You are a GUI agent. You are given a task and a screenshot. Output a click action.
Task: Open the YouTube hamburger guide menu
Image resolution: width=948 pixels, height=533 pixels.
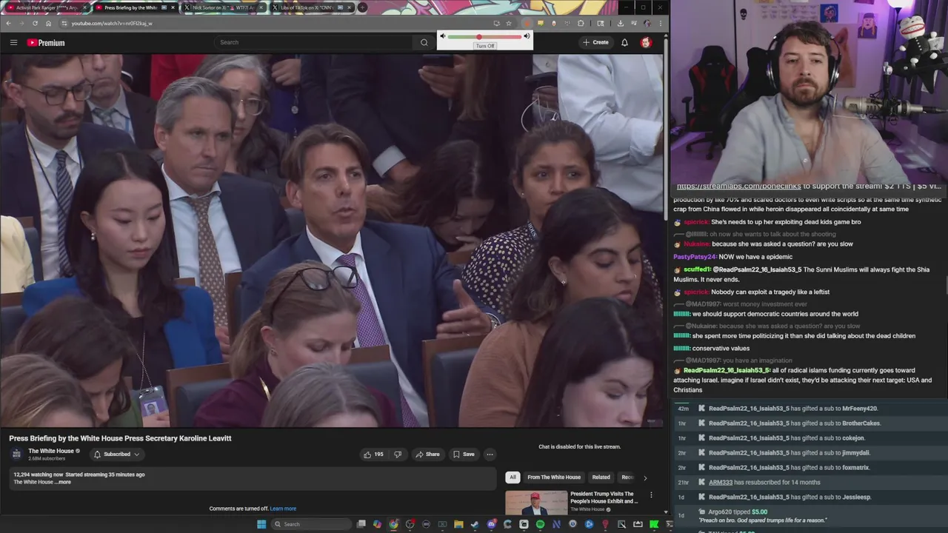[13, 42]
